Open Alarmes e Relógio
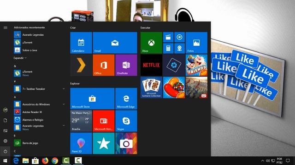Screen dimensions: 295x165 click(x=40, y=120)
